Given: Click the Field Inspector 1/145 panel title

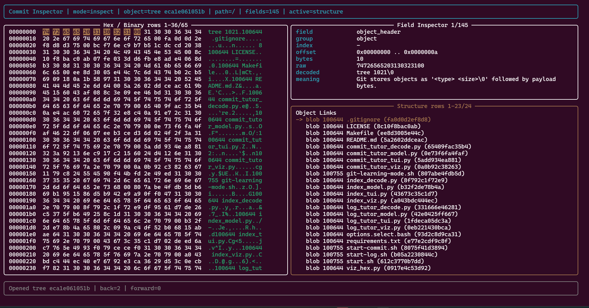Looking at the screenshot, I should click(x=432, y=25).
